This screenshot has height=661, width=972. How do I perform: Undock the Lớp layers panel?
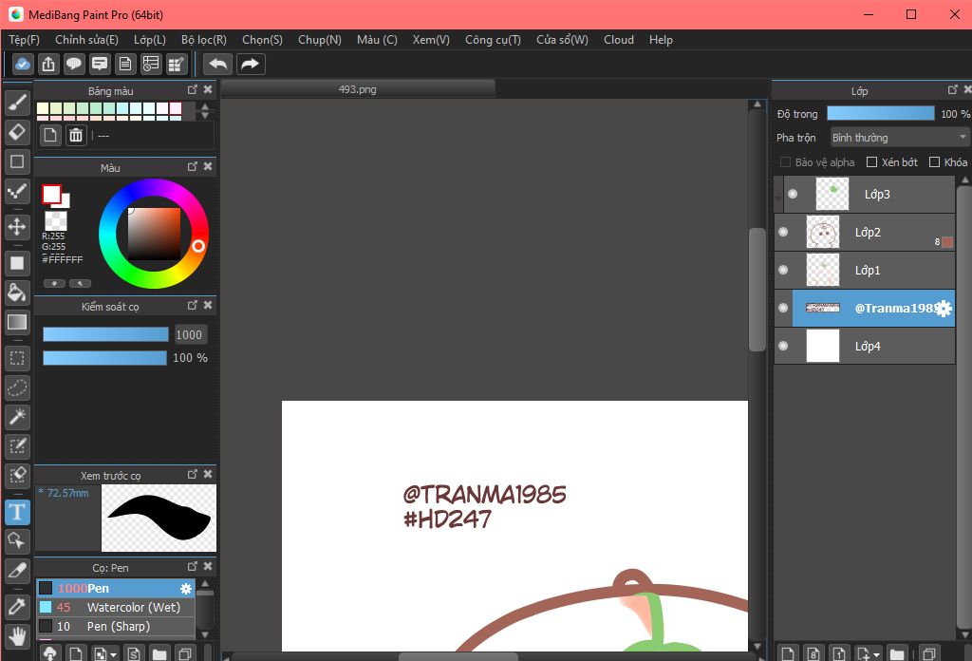pos(953,90)
